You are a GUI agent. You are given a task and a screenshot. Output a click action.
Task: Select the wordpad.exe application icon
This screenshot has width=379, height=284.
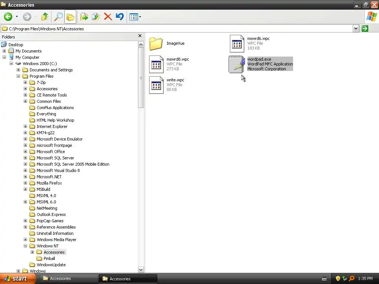tap(237, 64)
